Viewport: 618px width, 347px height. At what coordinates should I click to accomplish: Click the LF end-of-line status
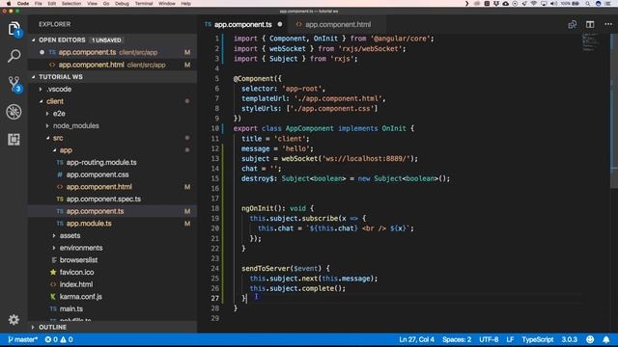pos(510,339)
